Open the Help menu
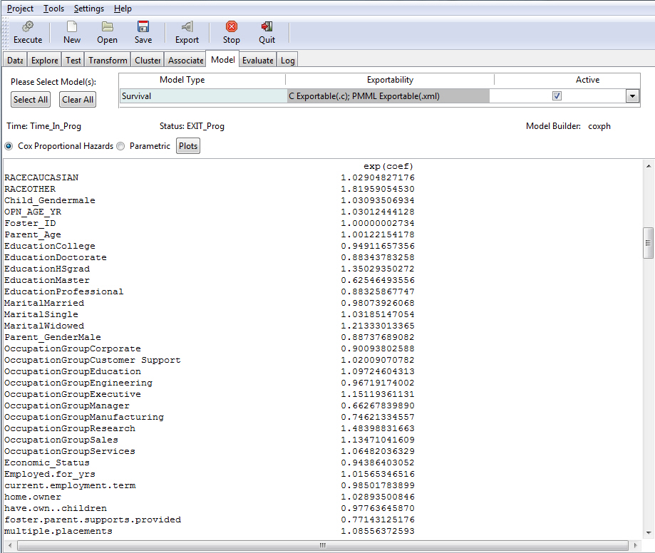This screenshot has width=655, height=553. point(123,9)
